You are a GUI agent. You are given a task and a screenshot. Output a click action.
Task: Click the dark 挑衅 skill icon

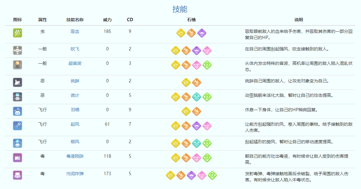tap(18, 82)
